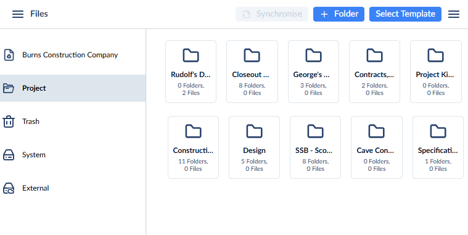Screen dimensions: 468x235
Task: Open the George's folder tile
Action: click(x=313, y=72)
